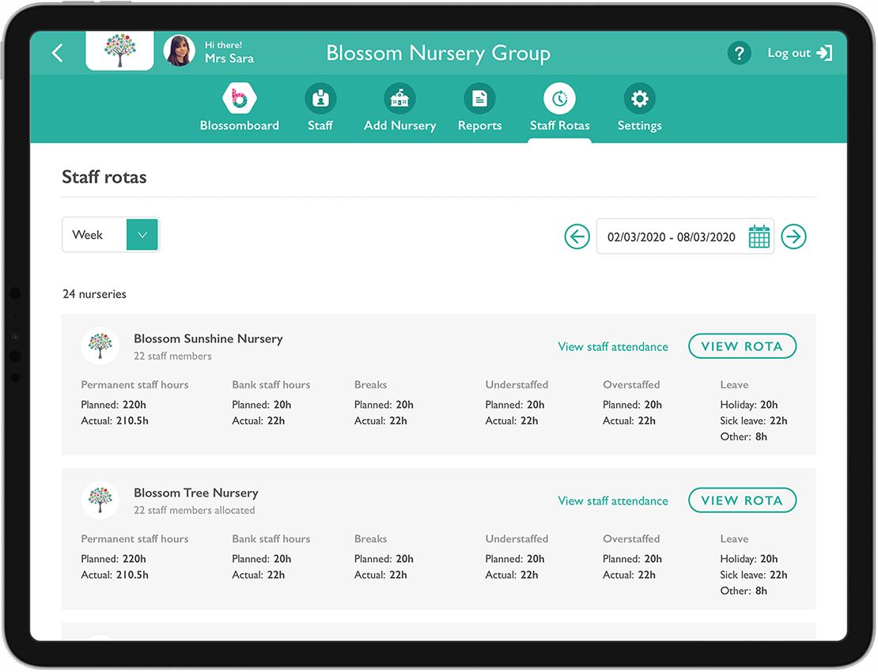Expand the Week period dropdown
878x672 pixels.
point(142,235)
